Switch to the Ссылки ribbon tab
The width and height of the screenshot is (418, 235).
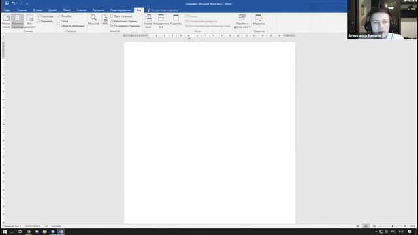pos(82,10)
